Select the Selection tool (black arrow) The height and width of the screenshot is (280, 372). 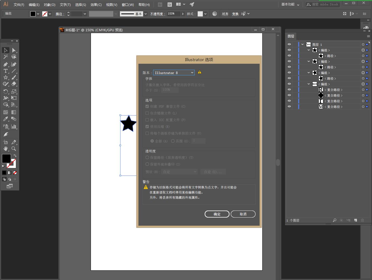[x=6, y=50]
